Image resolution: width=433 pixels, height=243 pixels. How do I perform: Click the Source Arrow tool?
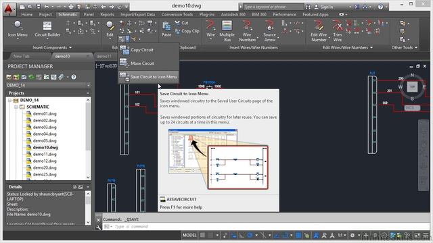pyautogui.click(x=269, y=31)
